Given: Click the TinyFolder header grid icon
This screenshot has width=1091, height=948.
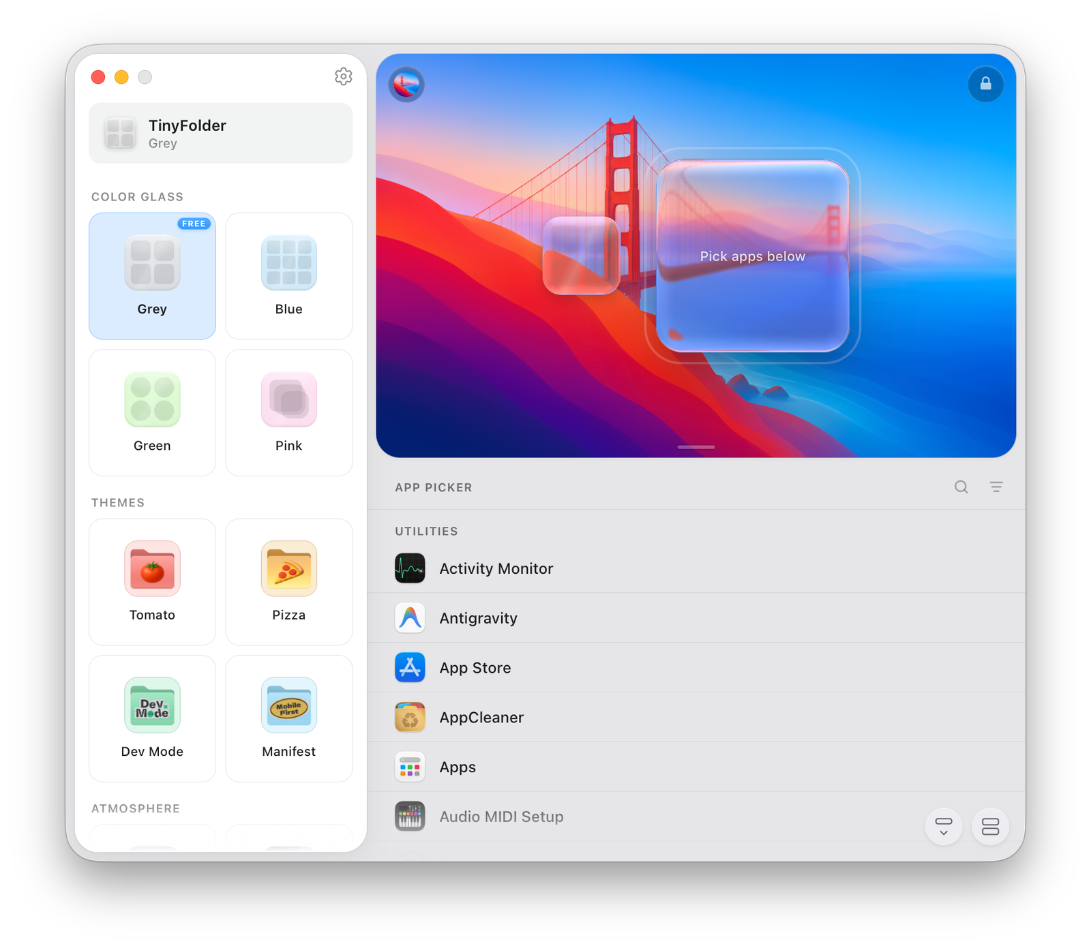Looking at the screenshot, I should tap(121, 133).
